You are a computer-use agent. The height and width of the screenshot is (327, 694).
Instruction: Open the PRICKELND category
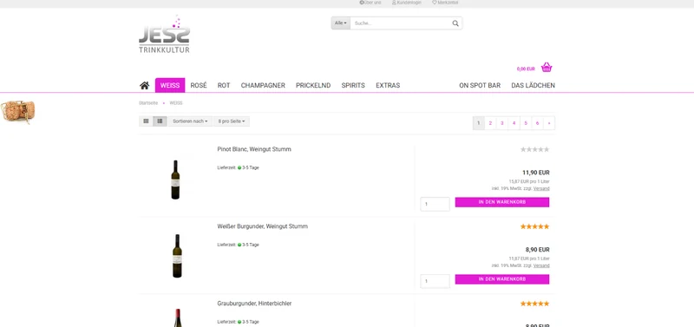pos(313,85)
